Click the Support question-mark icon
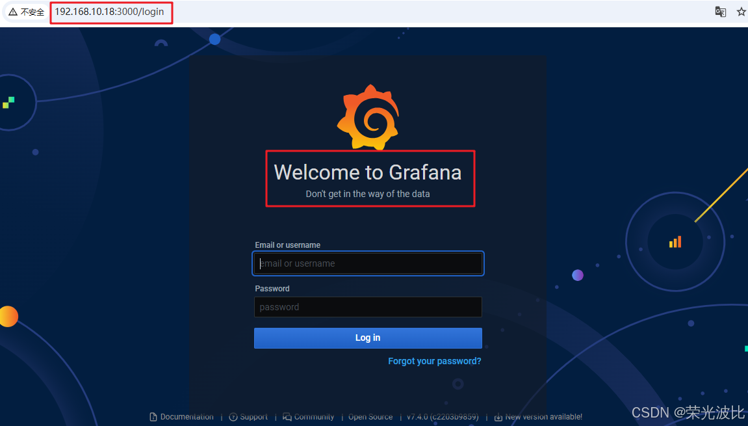 click(233, 417)
